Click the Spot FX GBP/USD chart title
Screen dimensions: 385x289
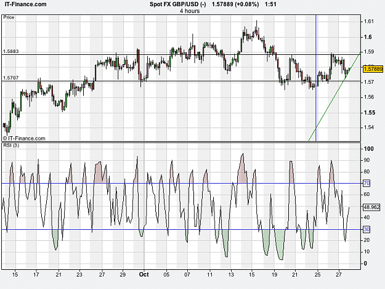click(x=178, y=4)
